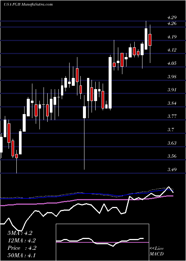Click the 4.29 price axis label
The image size is (186, 261).
(172, 17)
